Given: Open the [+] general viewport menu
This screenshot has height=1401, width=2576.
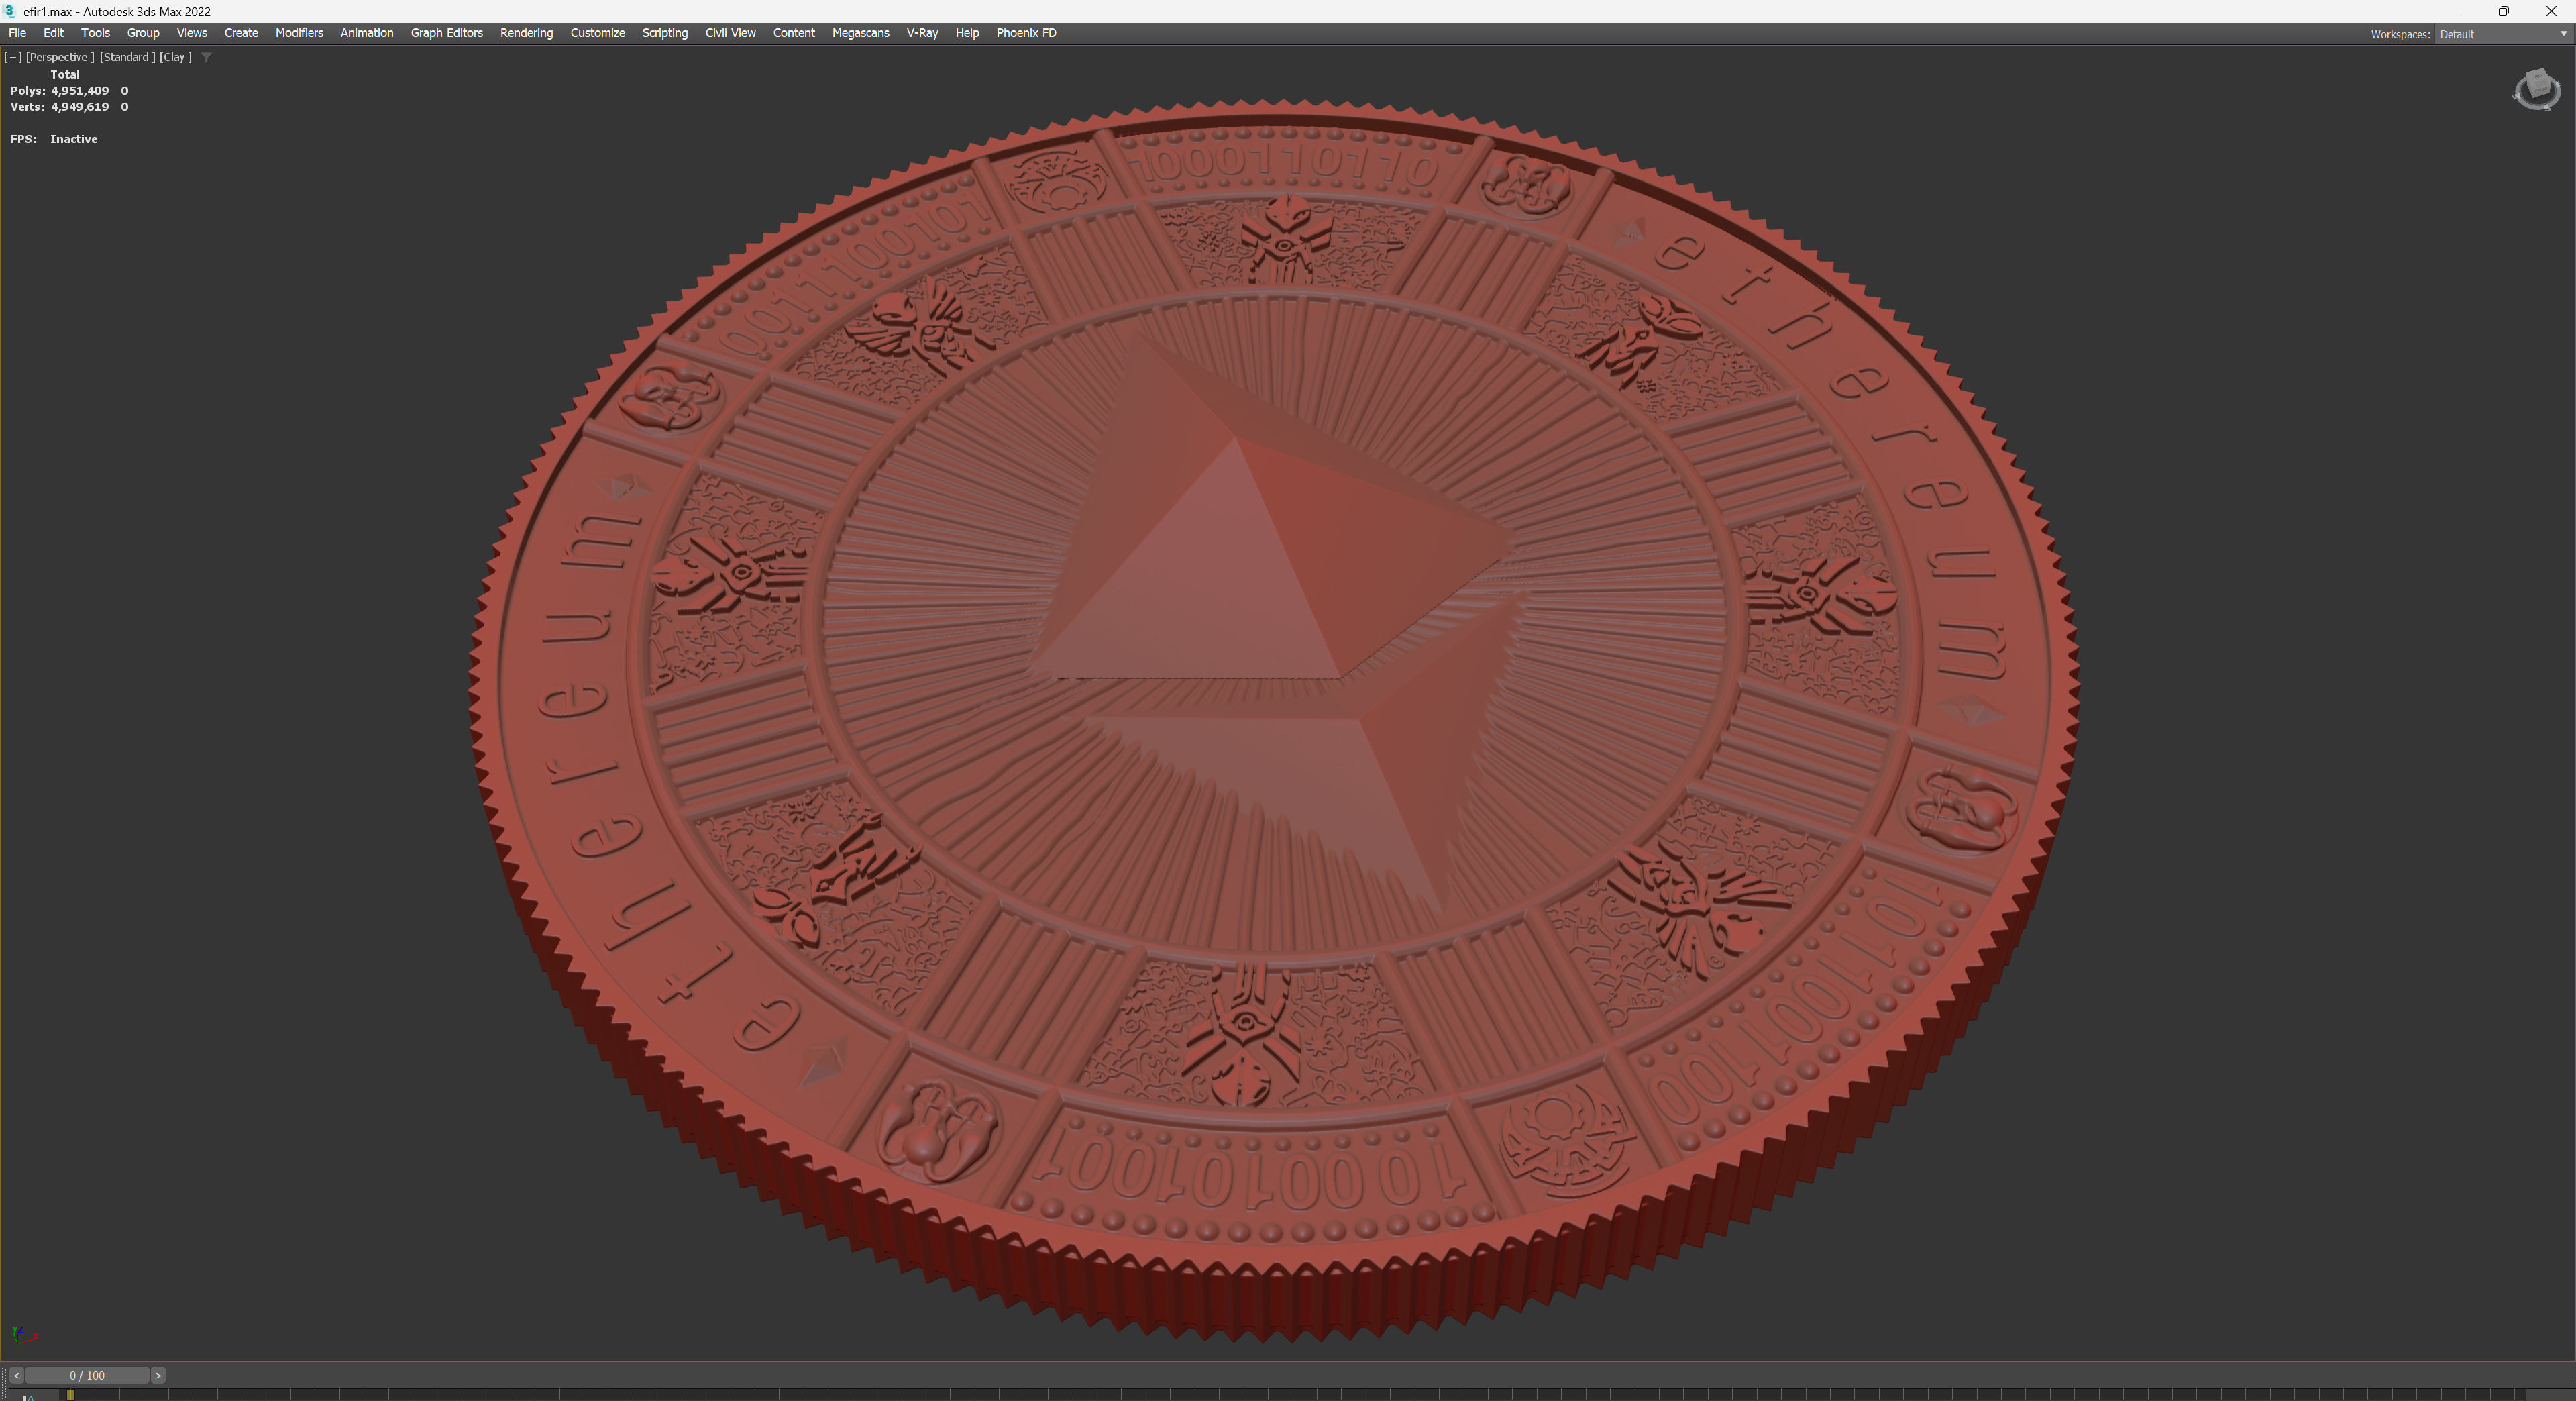Looking at the screenshot, I should click(x=13, y=57).
